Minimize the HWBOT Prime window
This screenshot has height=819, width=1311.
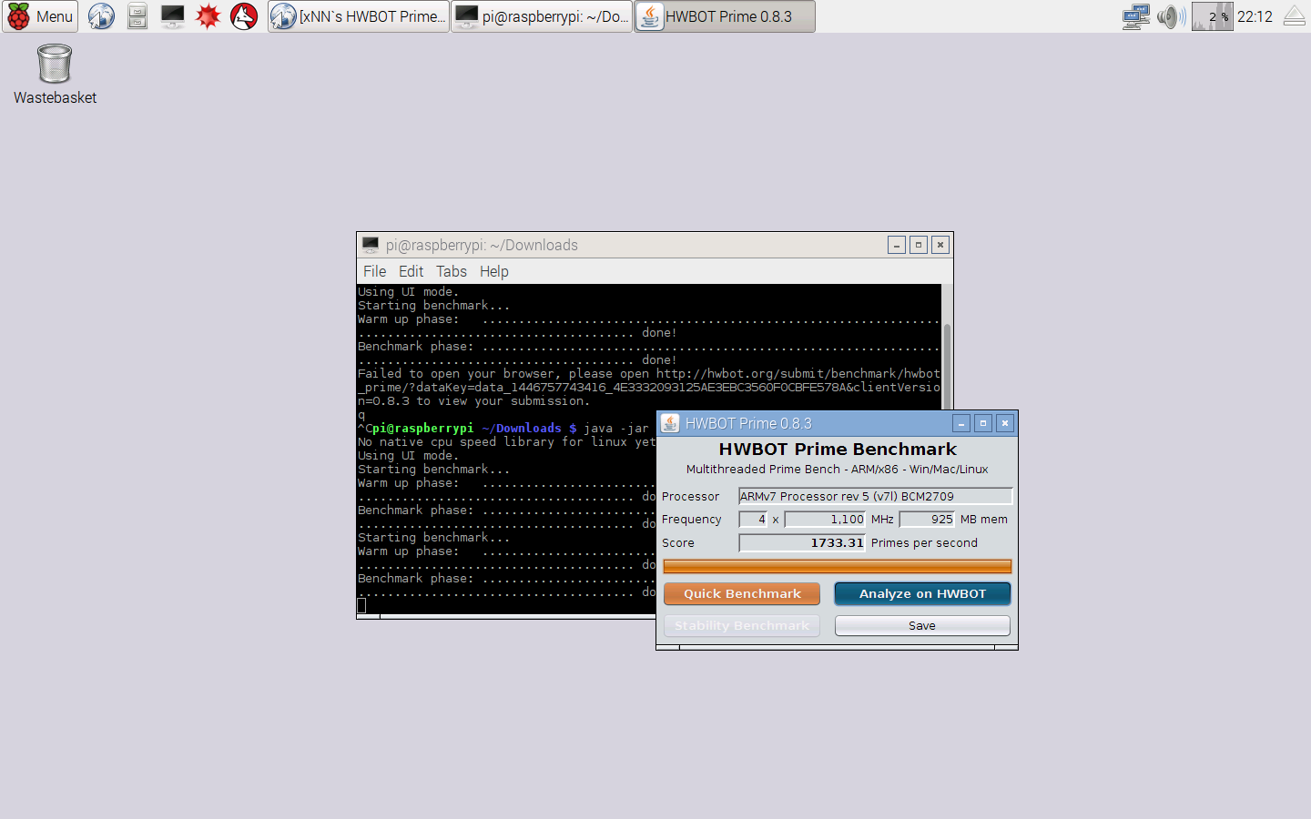961,423
